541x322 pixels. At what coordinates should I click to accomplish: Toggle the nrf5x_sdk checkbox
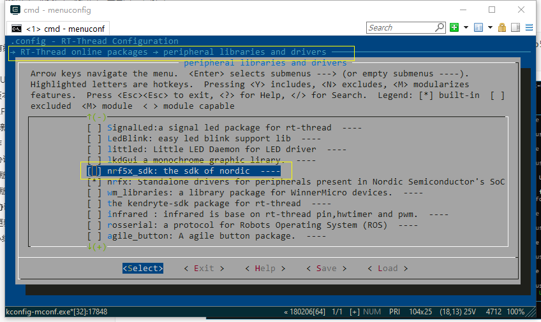click(94, 171)
